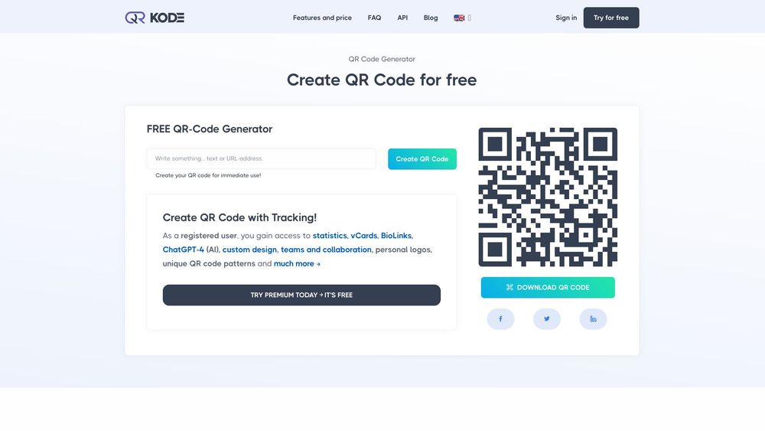Click the QR Kode logo
Image resolution: width=765 pixels, height=431 pixels.
click(155, 18)
